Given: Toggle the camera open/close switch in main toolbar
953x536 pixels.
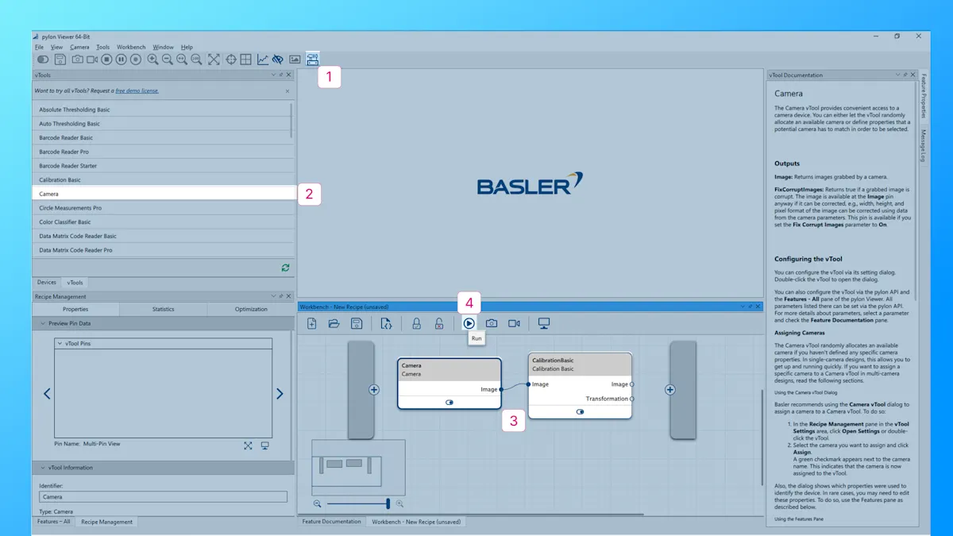Looking at the screenshot, I should click(43, 60).
